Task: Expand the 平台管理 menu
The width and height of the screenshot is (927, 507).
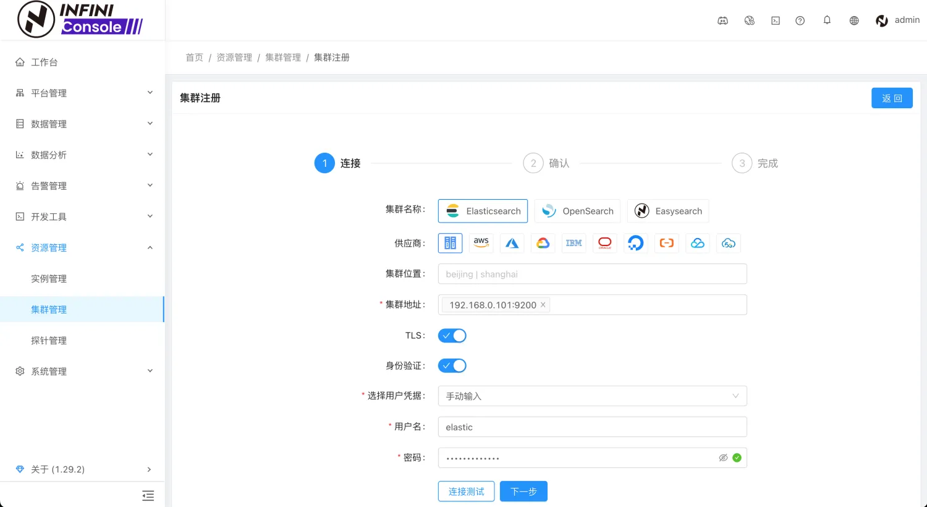Action: 82,93
